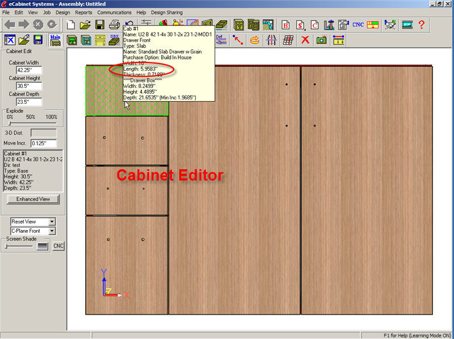Click the CNC icon in top toolbar
Screen dimensions: 454x339
pos(358,24)
